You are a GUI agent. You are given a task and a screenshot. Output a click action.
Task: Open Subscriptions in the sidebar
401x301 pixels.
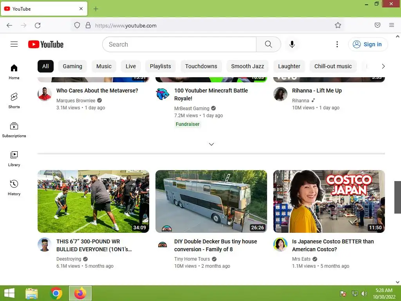coord(14,130)
